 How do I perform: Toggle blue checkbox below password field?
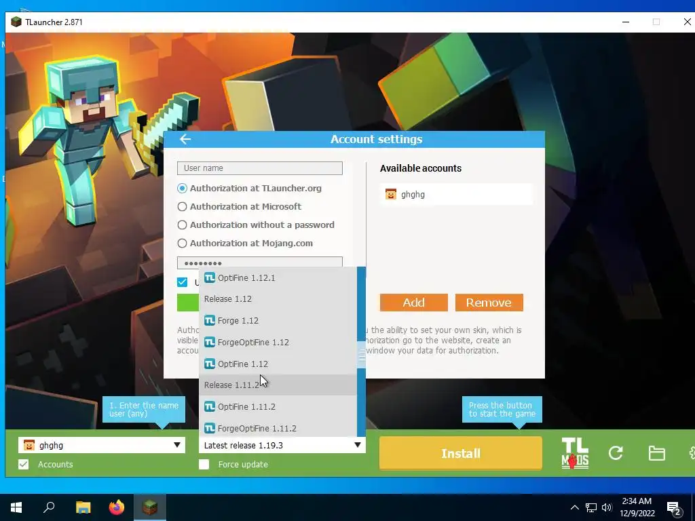(182, 282)
